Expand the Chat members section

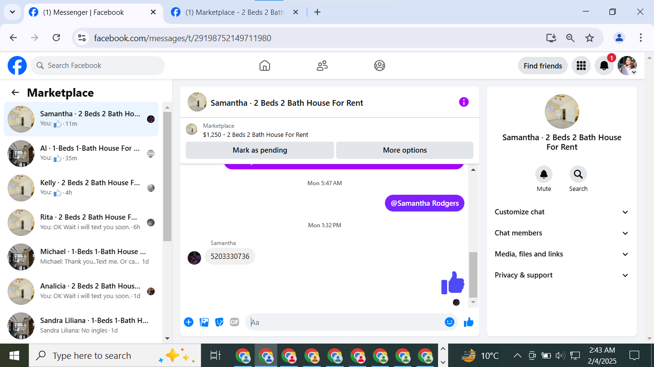click(x=562, y=233)
